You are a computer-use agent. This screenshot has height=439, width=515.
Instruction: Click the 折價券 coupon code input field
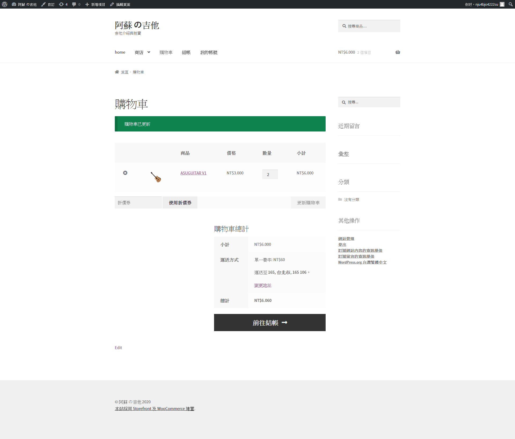138,203
